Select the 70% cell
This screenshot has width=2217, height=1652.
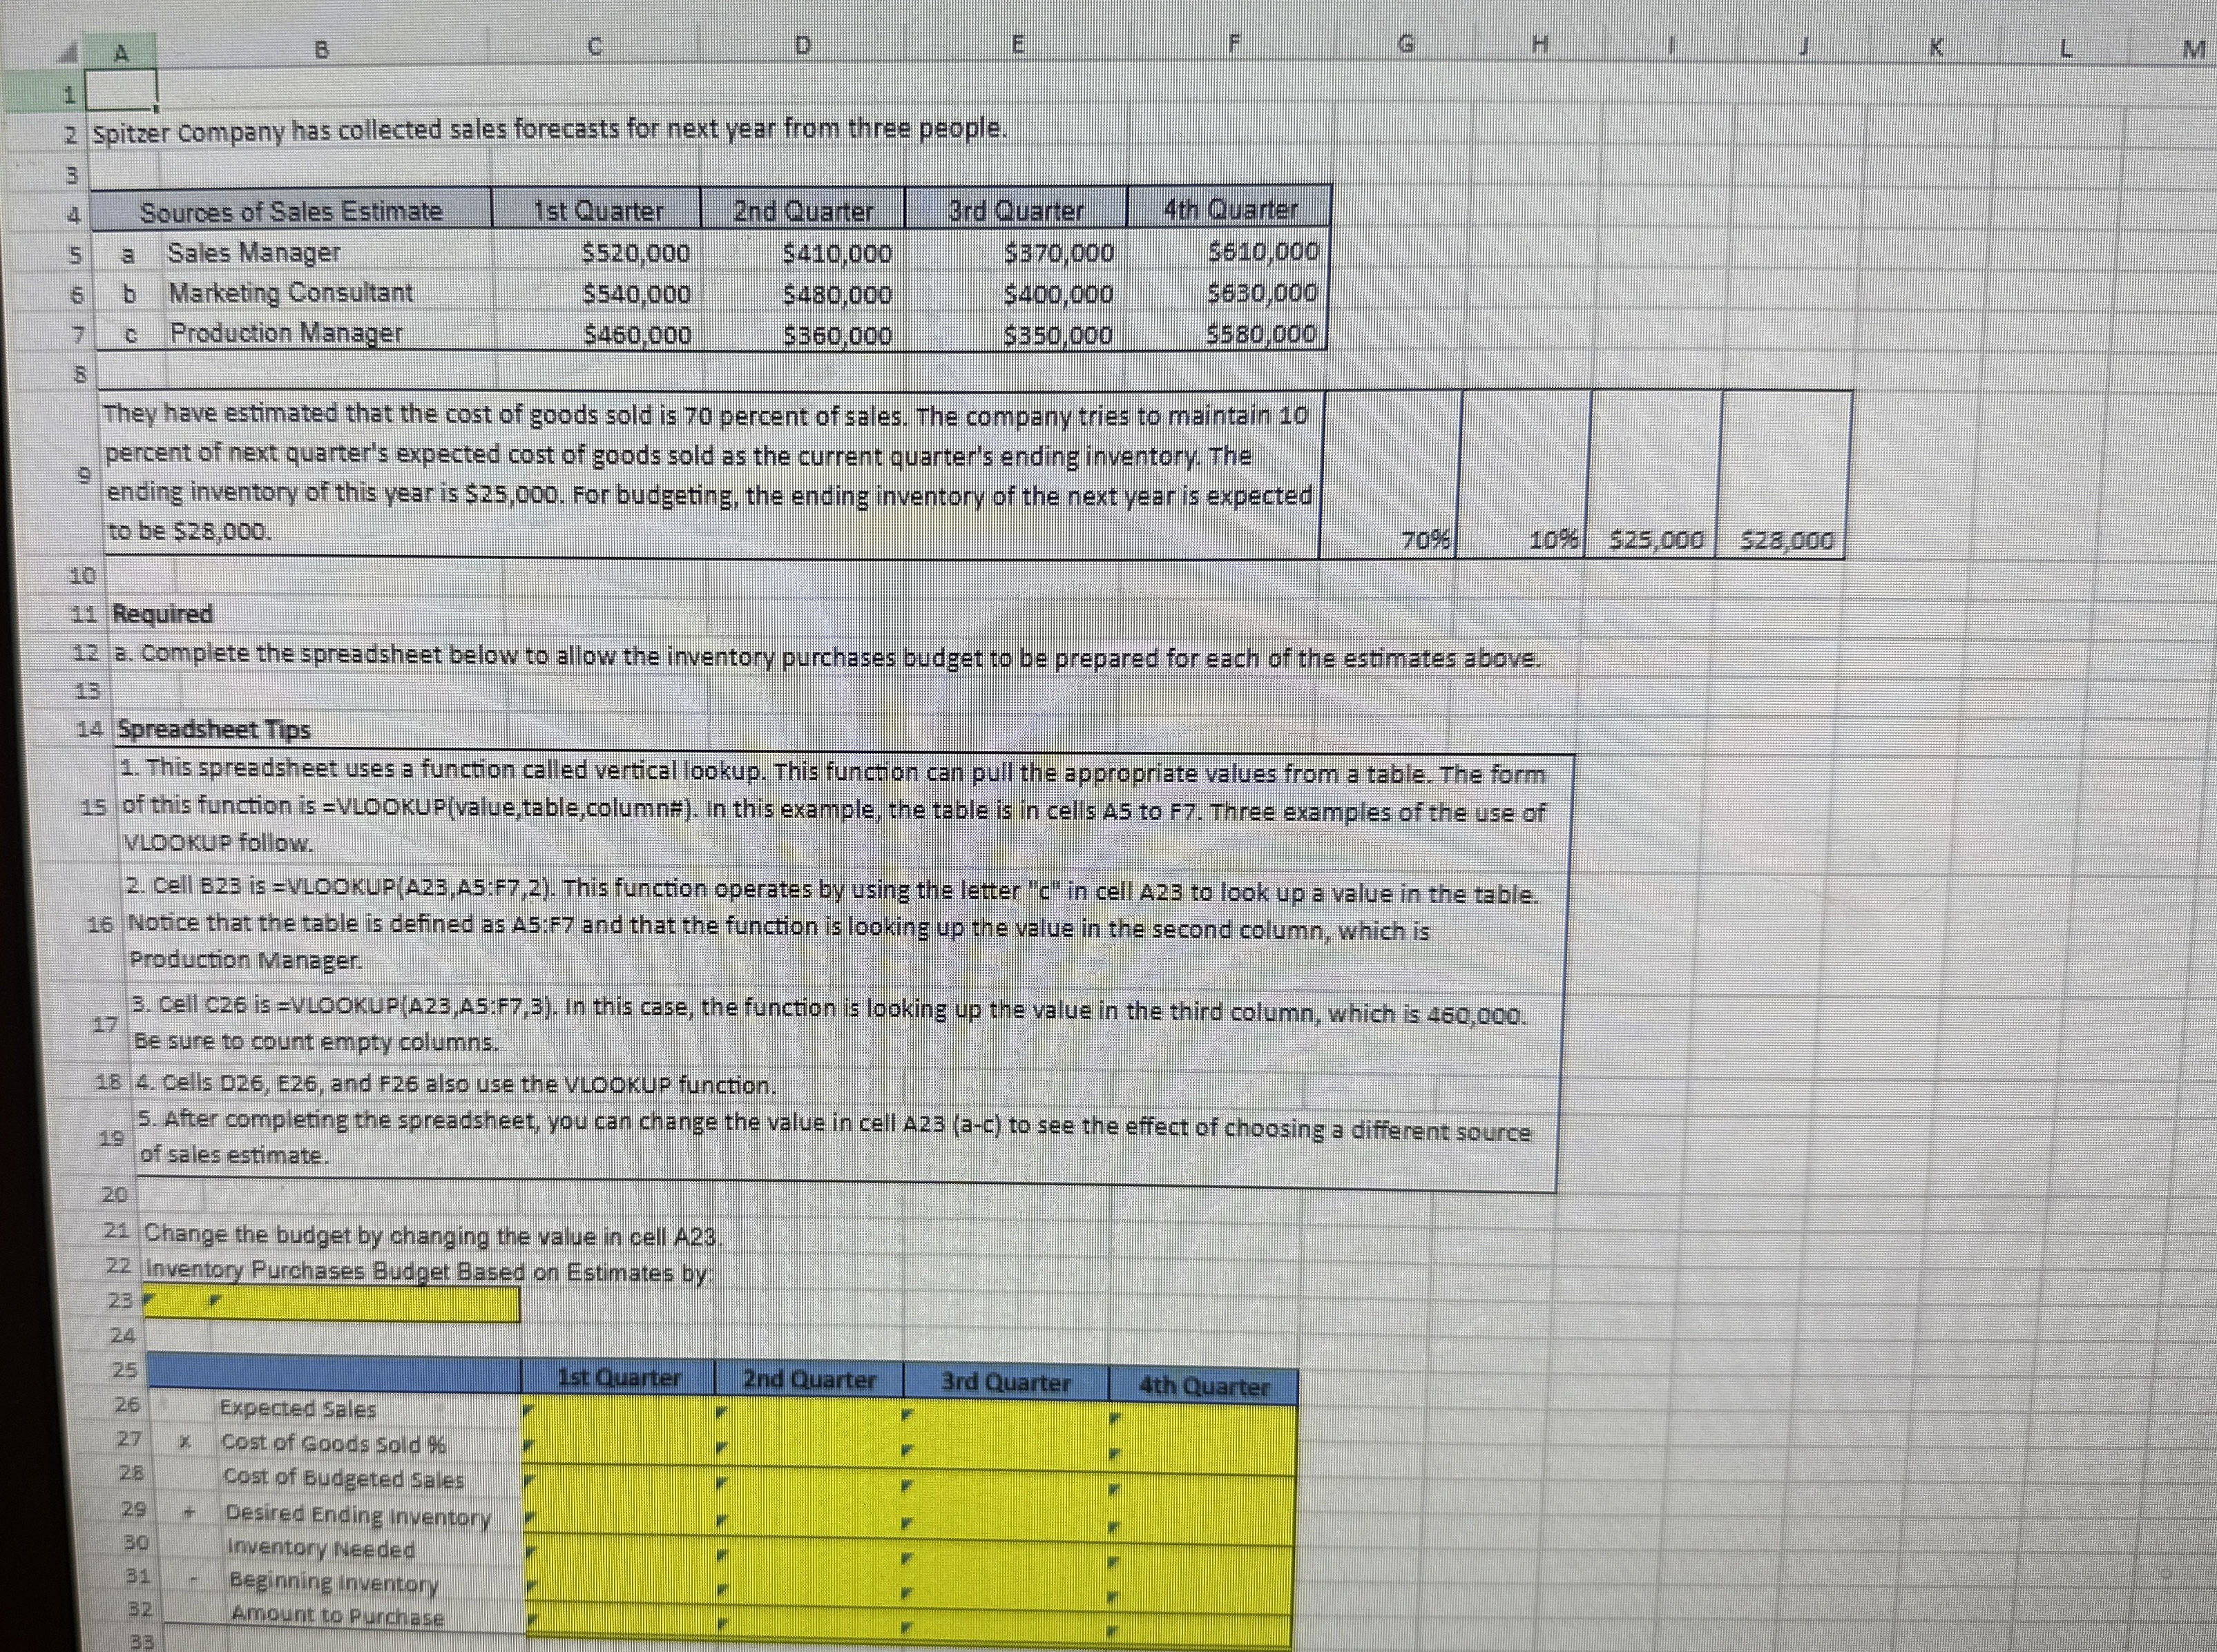[1390, 475]
